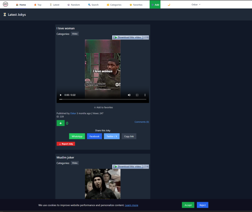Enter fullscreen on the first video
The width and height of the screenshot is (252, 212).
[x=137, y=95]
